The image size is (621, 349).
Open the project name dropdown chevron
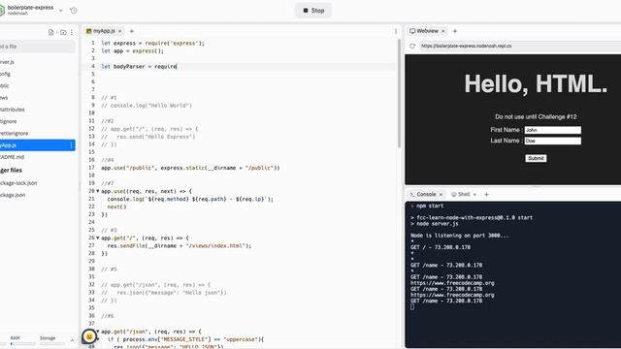pyautogui.click(x=61, y=11)
